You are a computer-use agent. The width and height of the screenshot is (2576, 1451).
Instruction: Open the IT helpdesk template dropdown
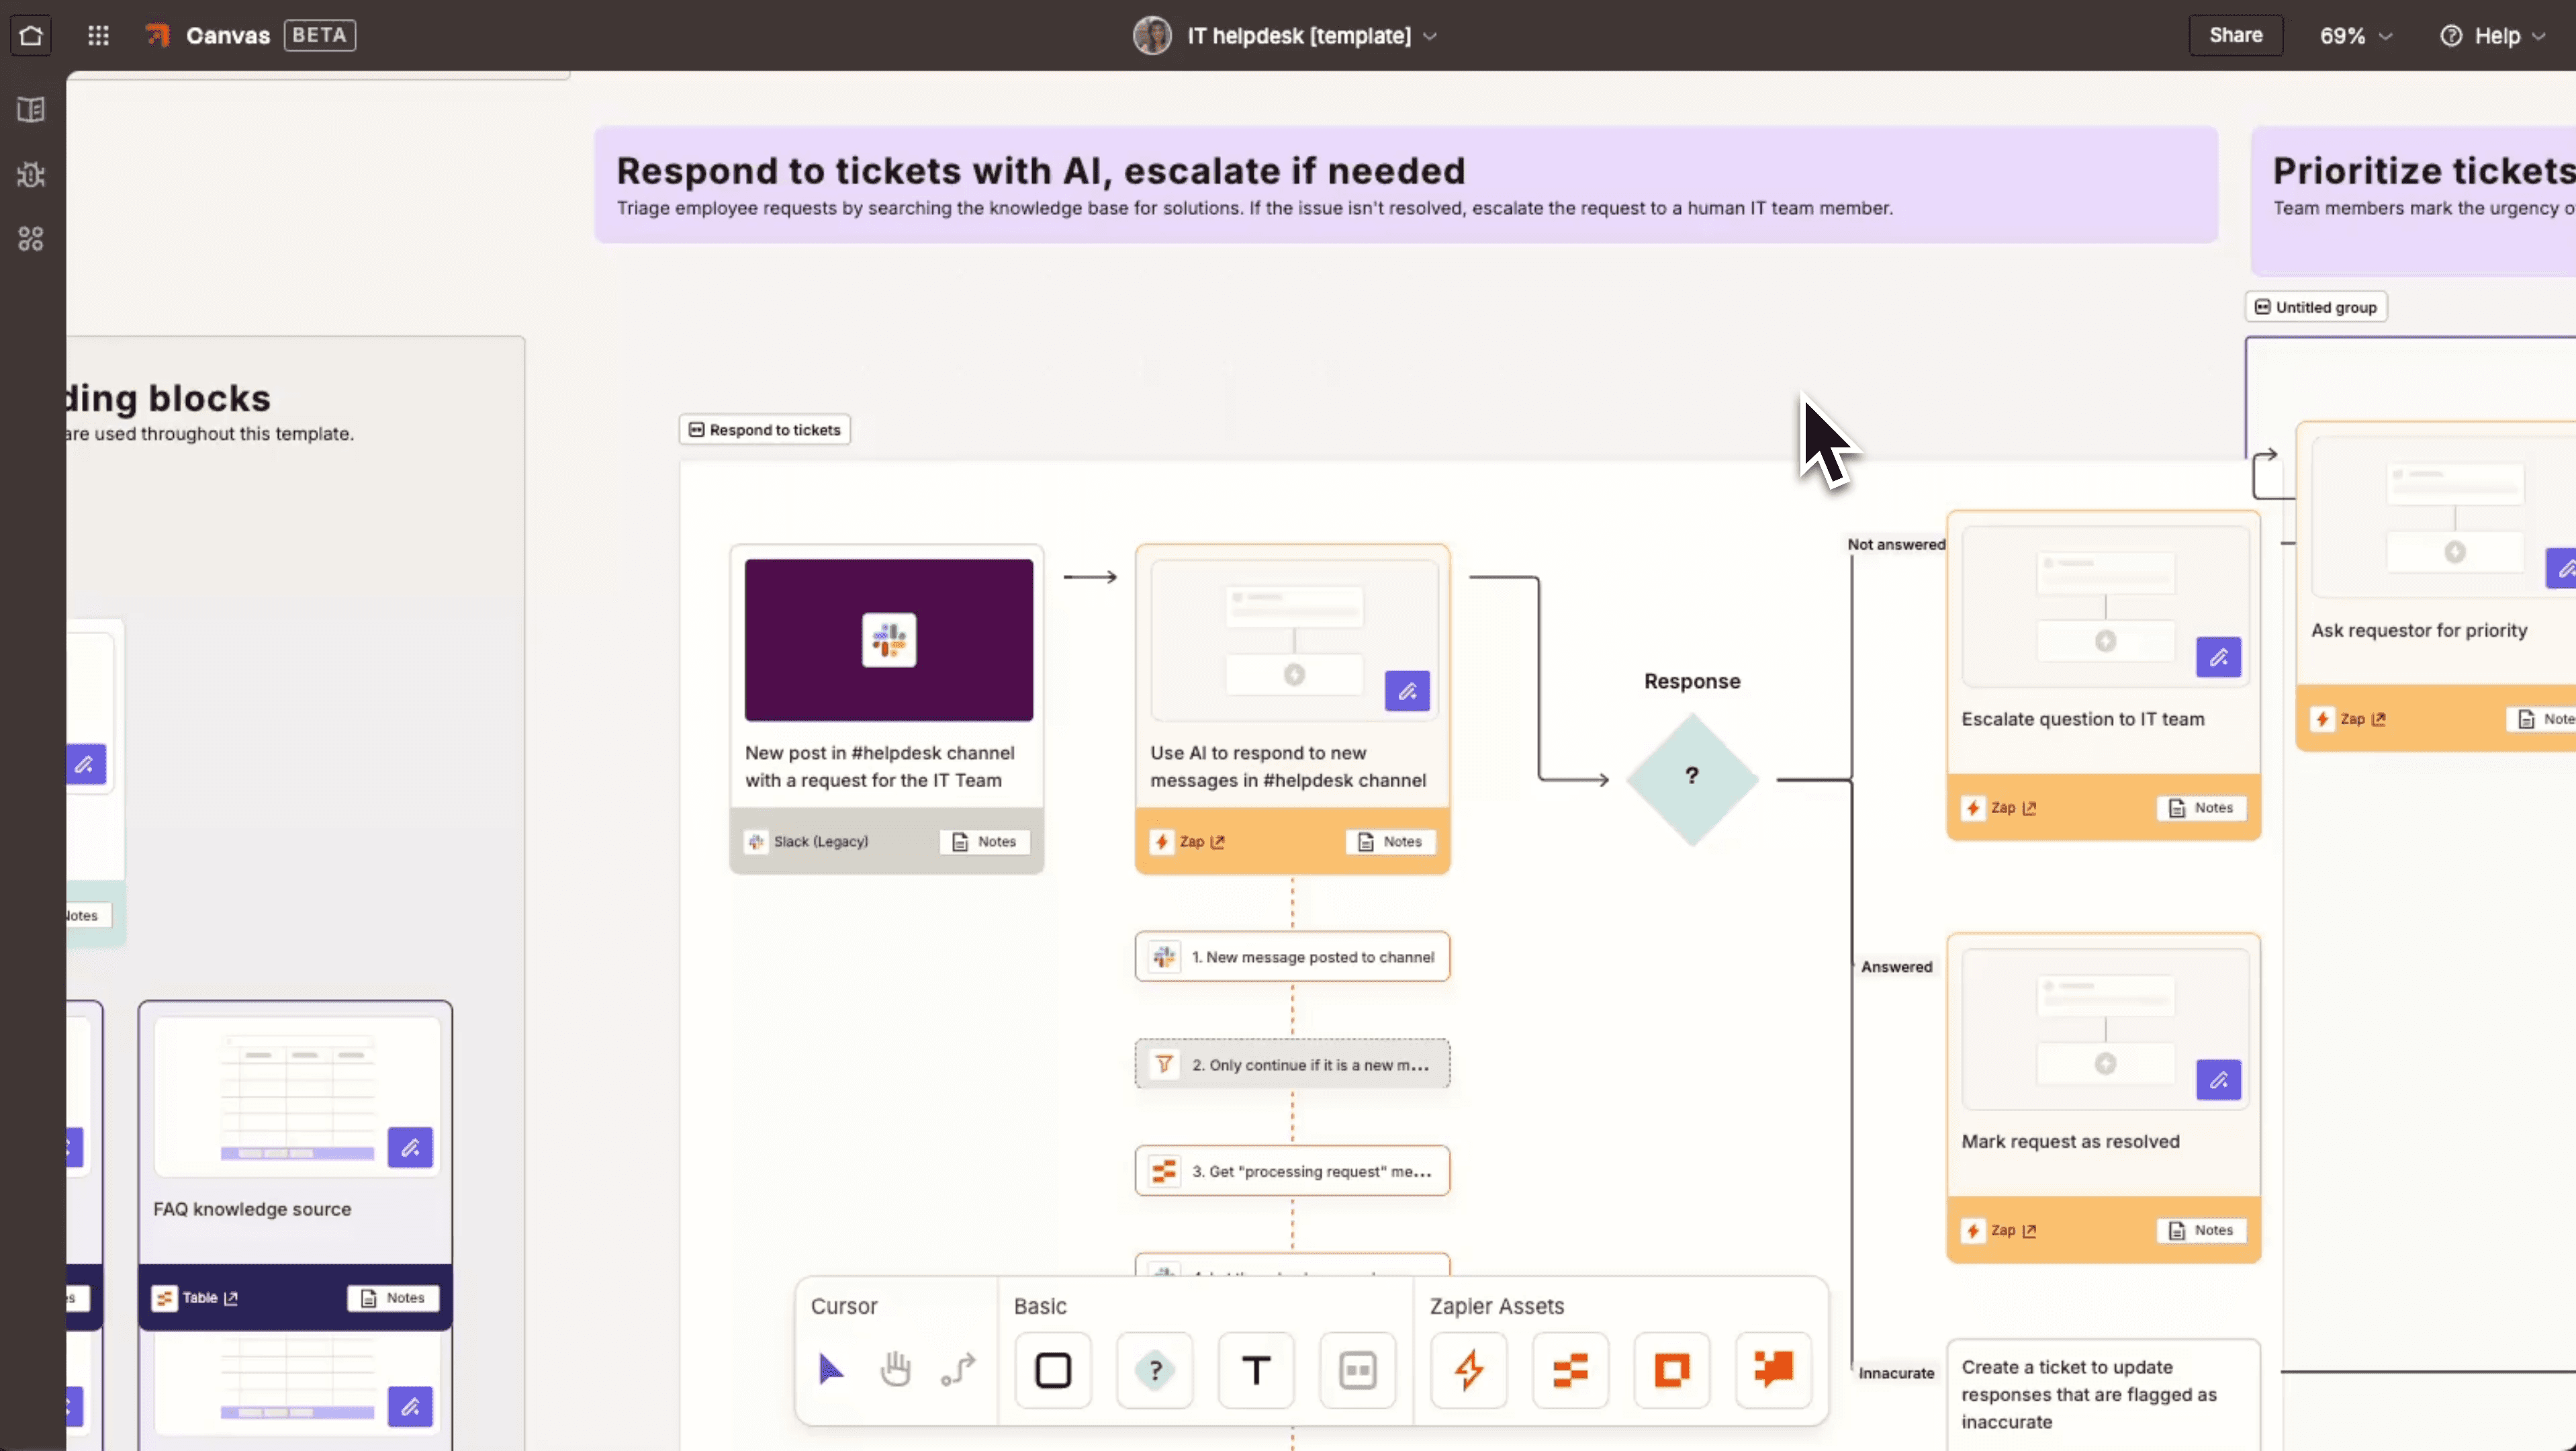pos(1429,35)
